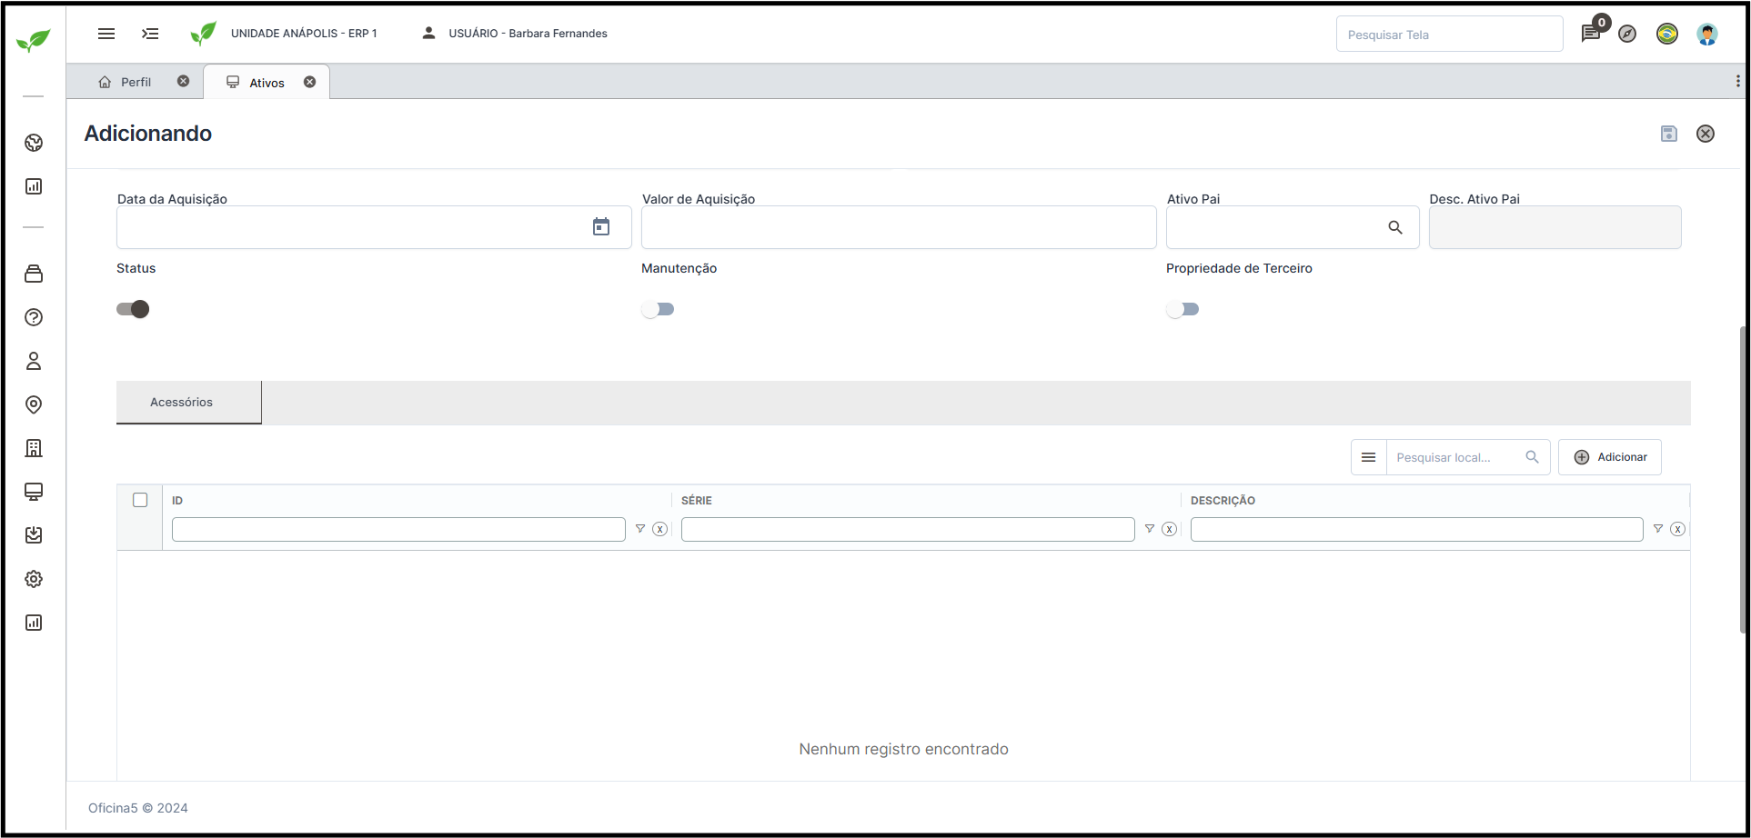The image size is (1751, 838).
Task: Enable the Manutenção toggle
Action: 658,309
